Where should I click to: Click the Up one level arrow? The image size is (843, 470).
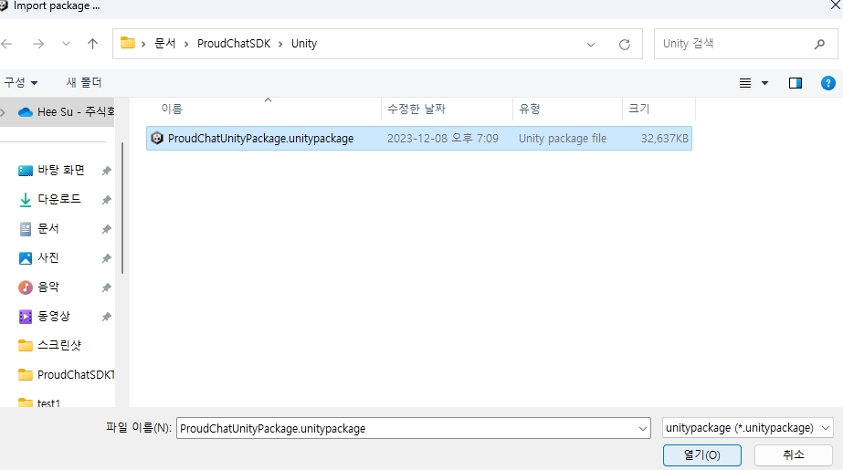point(92,44)
